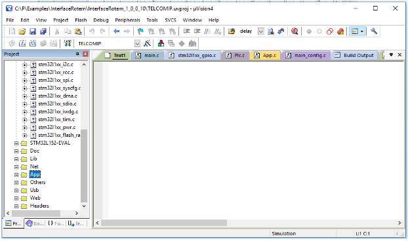Screen dimensions: 408x241
Task: Open the editor tab list dropdown arrow
Action: [x=391, y=55]
